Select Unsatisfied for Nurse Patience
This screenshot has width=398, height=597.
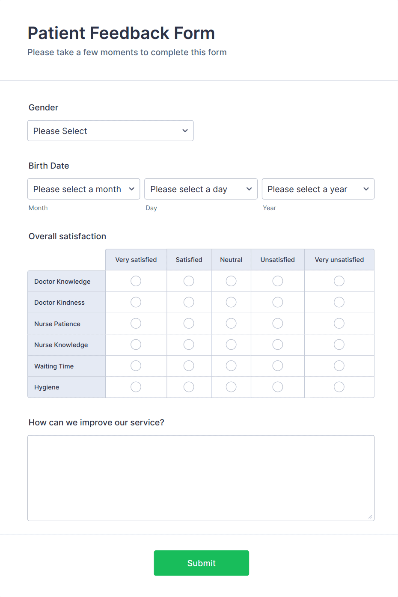point(277,323)
